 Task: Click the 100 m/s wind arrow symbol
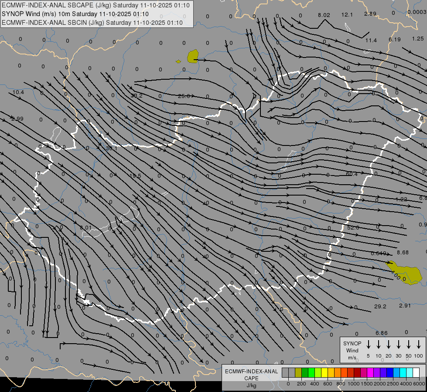[419, 345]
